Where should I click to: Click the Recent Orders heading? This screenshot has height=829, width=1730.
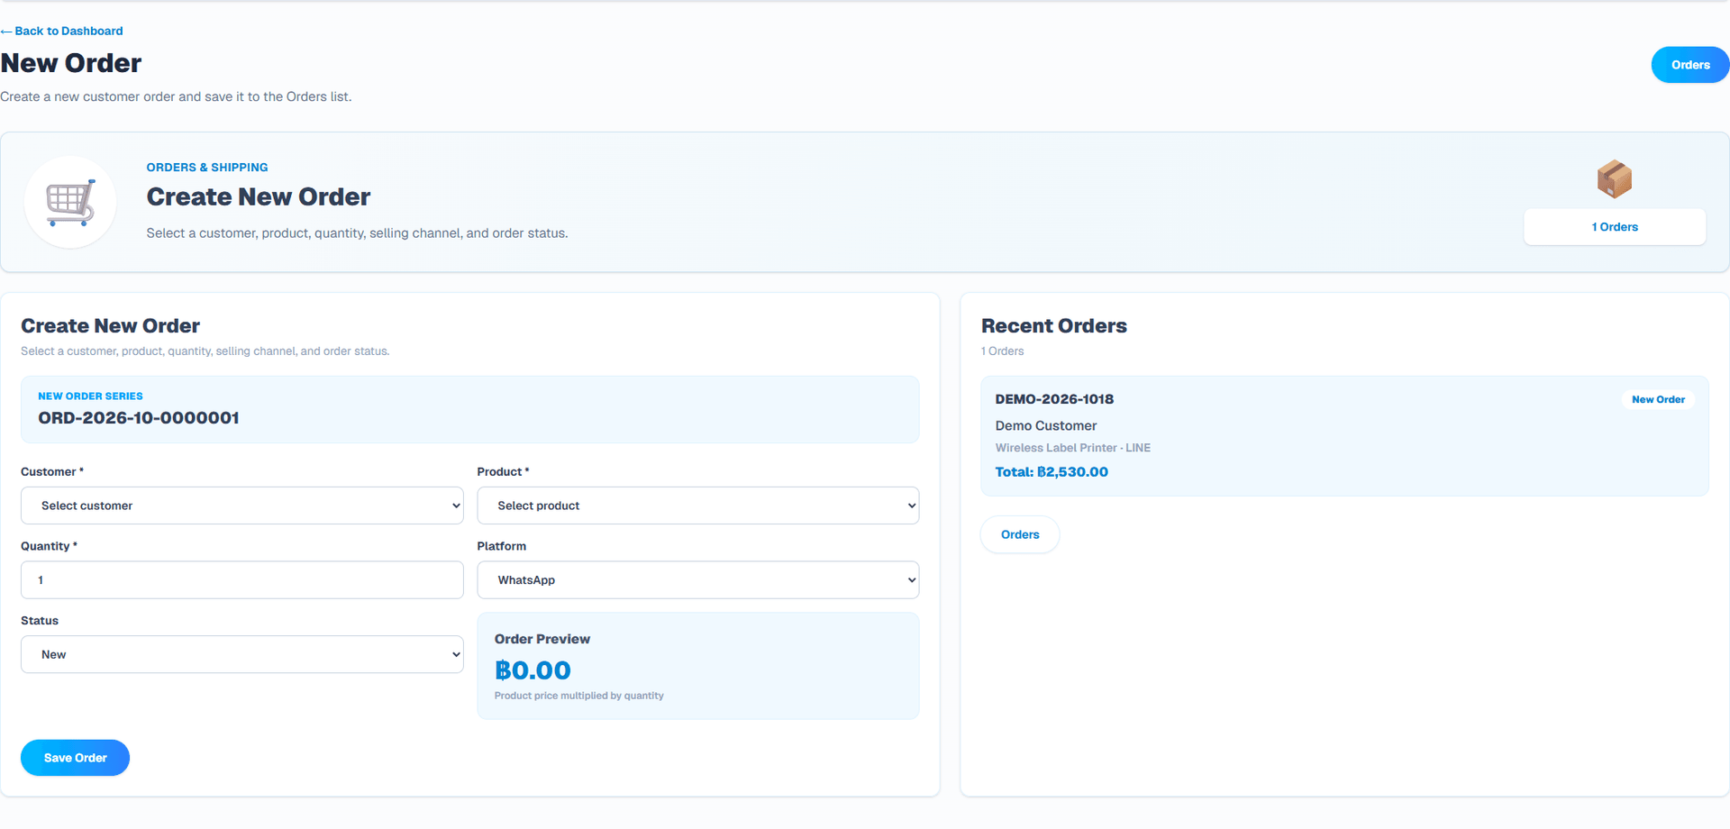(1054, 326)
